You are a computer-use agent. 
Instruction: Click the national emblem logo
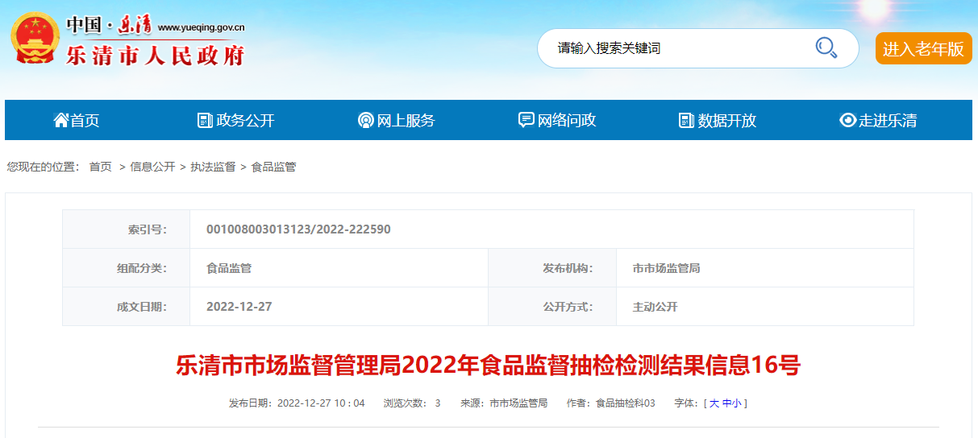[x=34, y=38]
